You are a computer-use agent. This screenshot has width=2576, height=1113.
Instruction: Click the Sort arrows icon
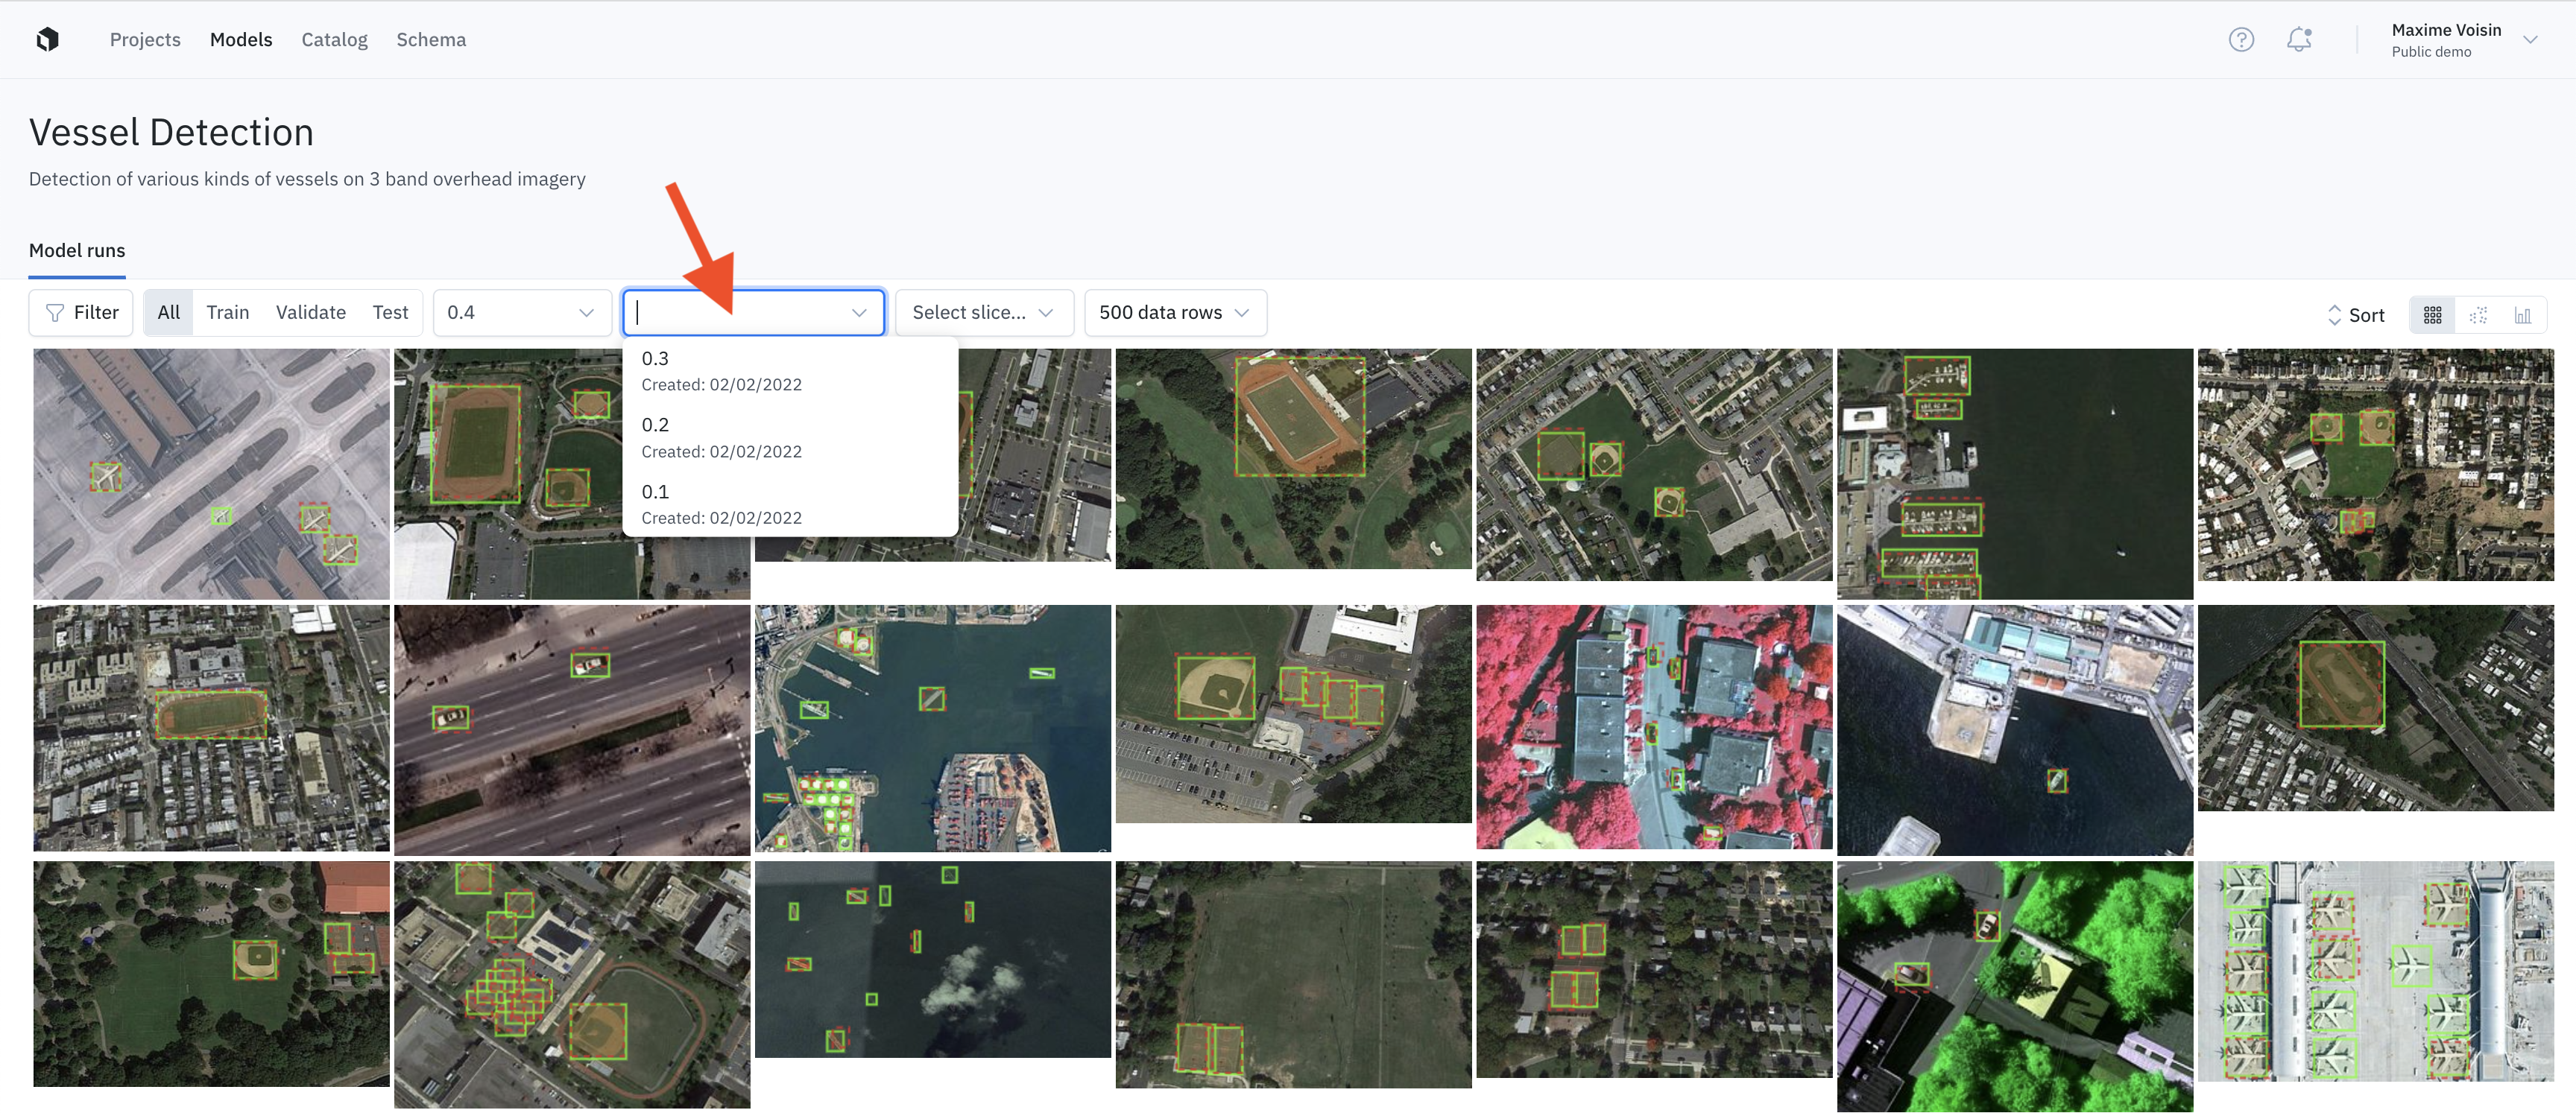click(2334, 314)
